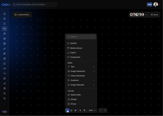The image size is (163, 116).
Task: Open the video camera sidebar icon
Action: [x=4, y=68]
